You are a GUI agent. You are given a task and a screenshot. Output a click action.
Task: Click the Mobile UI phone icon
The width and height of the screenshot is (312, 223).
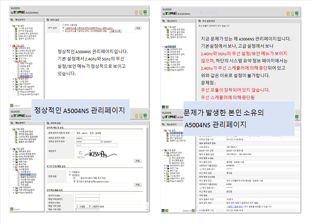click(193, 211)
